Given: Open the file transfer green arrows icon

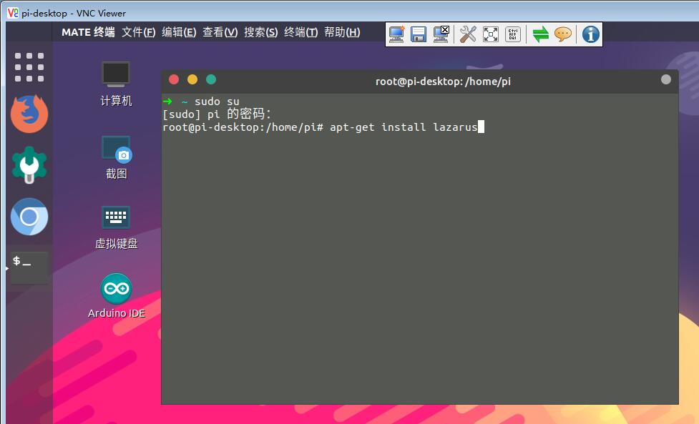Looking at the screenshot, I should click(541, 34).
